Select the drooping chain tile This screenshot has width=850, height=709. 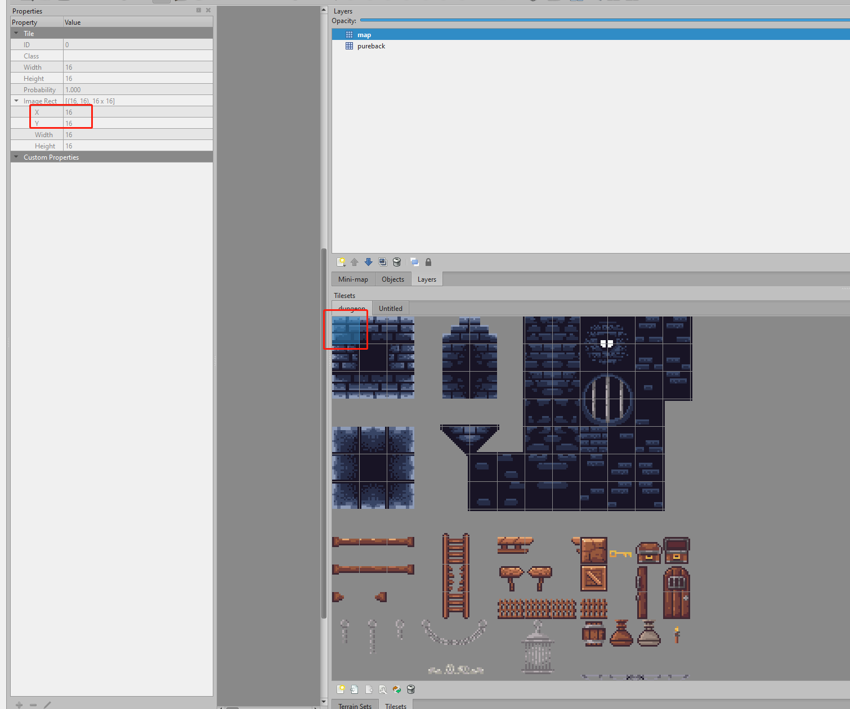point(455,632)
